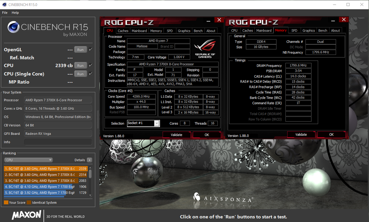
Task: Switch to Caches tab in right CPU-Z
Action: click(x=248, y=31)
